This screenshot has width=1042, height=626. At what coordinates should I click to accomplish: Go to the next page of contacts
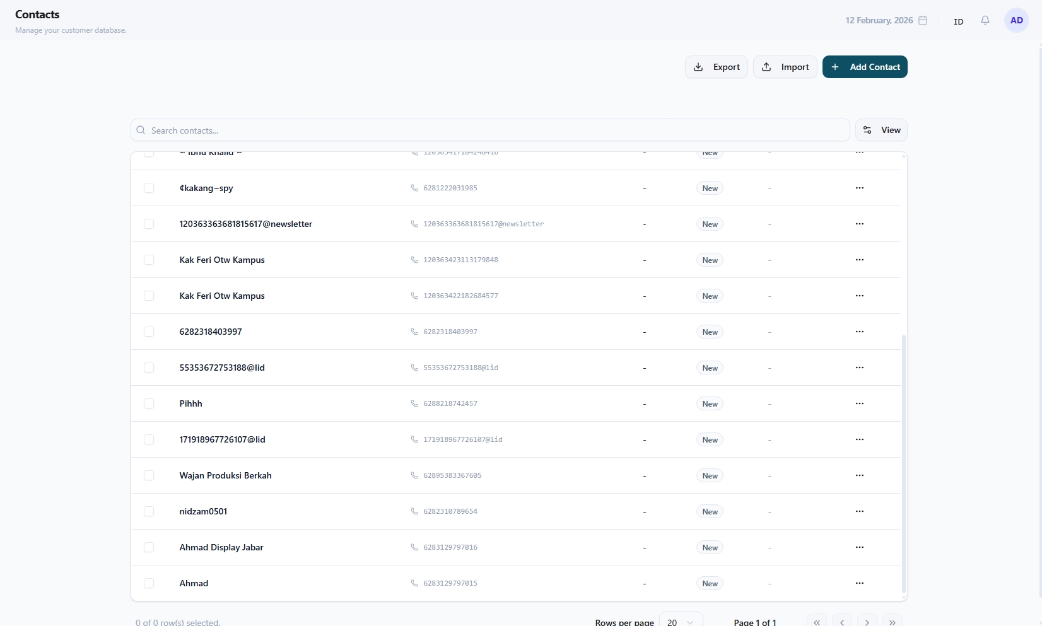pyautogui.click(x=867, y=622)
